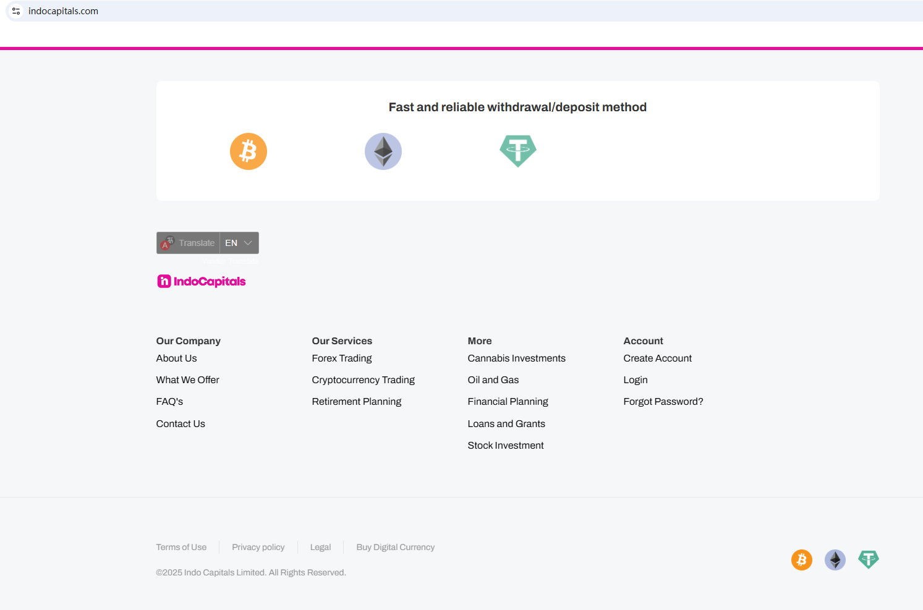Go to Forex Trading service
Screen dimensions: 923x610
342,358
